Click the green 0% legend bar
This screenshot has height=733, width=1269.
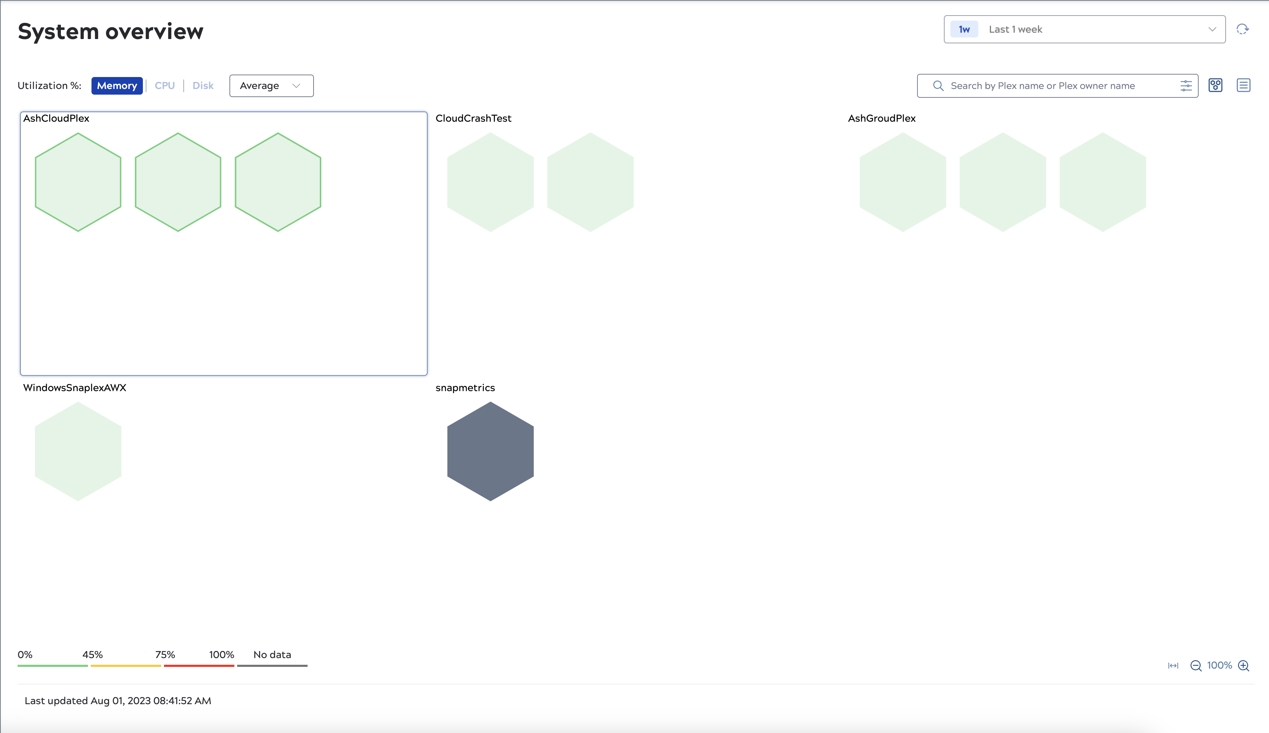(53, 665)
